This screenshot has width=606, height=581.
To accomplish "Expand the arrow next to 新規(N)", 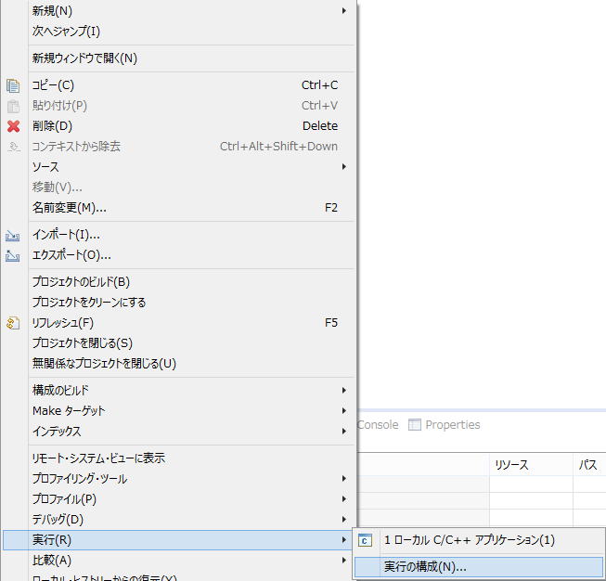I will point(344,11).
